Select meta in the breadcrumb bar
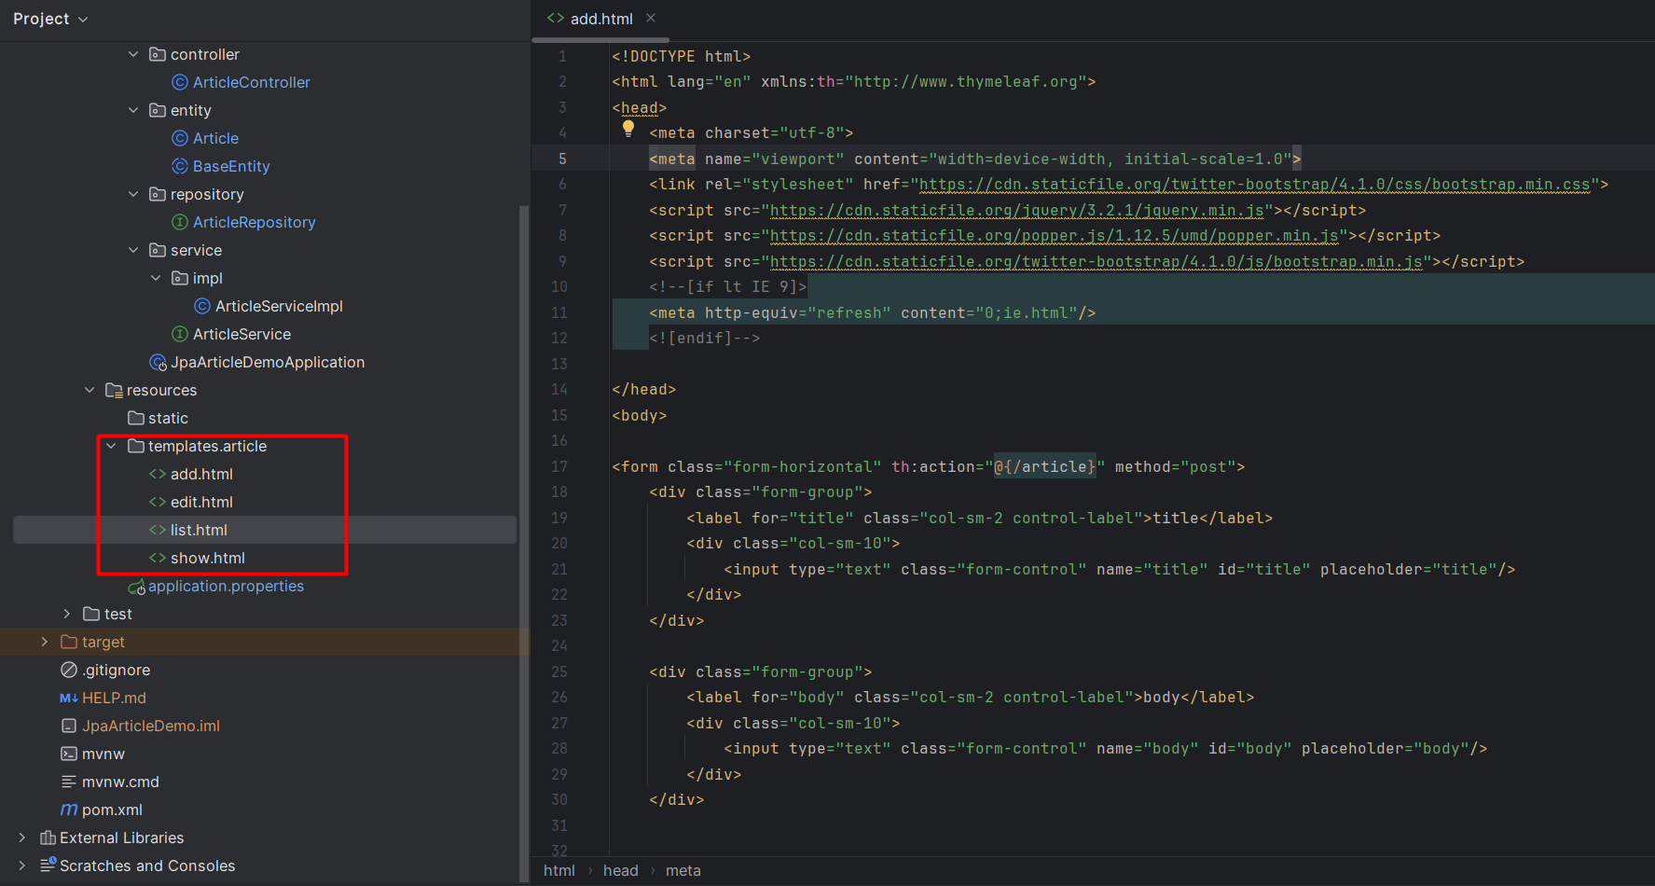This screenshot has height=886, width=1655. coord(683,870)
